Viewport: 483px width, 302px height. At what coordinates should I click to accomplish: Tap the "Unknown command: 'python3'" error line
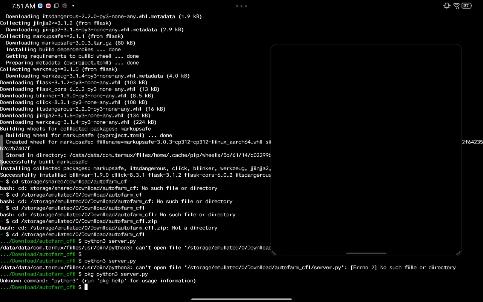coord(98,281)
